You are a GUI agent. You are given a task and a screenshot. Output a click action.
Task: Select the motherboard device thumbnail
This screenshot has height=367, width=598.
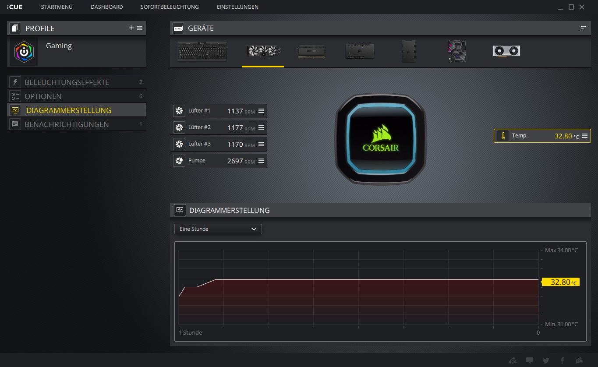pyautogui.click(x=457, y=51)
